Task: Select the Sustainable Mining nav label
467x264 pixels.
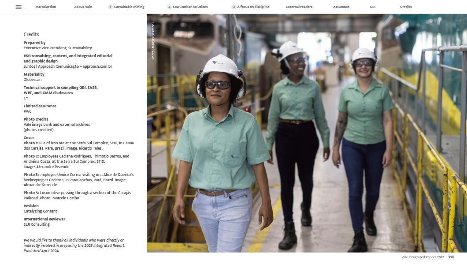Action: pos(129,7)
